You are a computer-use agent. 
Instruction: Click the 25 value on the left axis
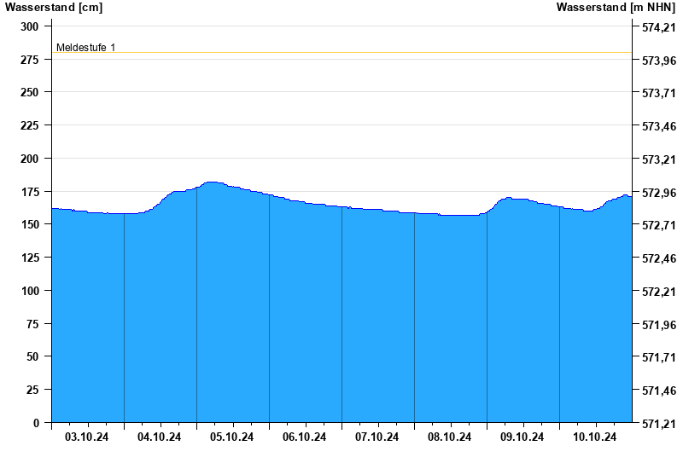(32, 390)
